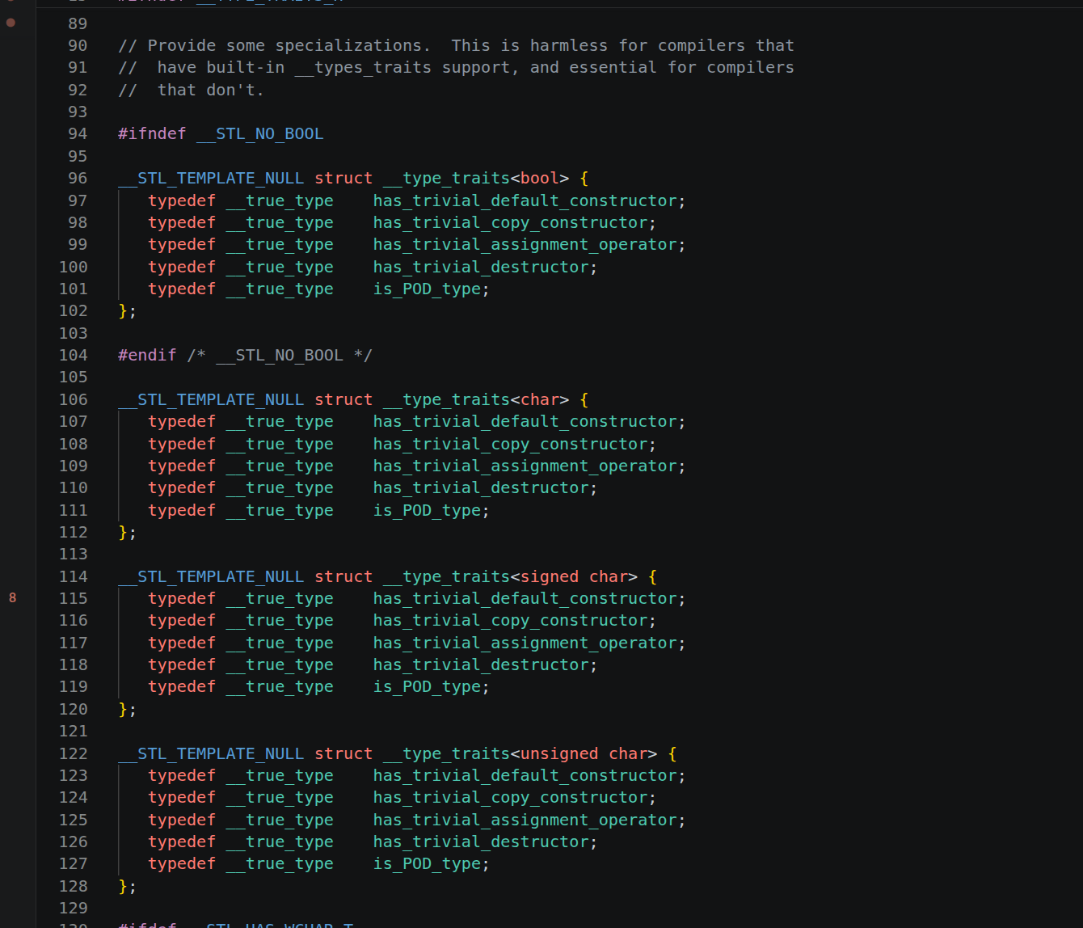The image size is (1083, 928).
Task: Click line number 104 in the gutter
Action: click(x=74, y=355)
